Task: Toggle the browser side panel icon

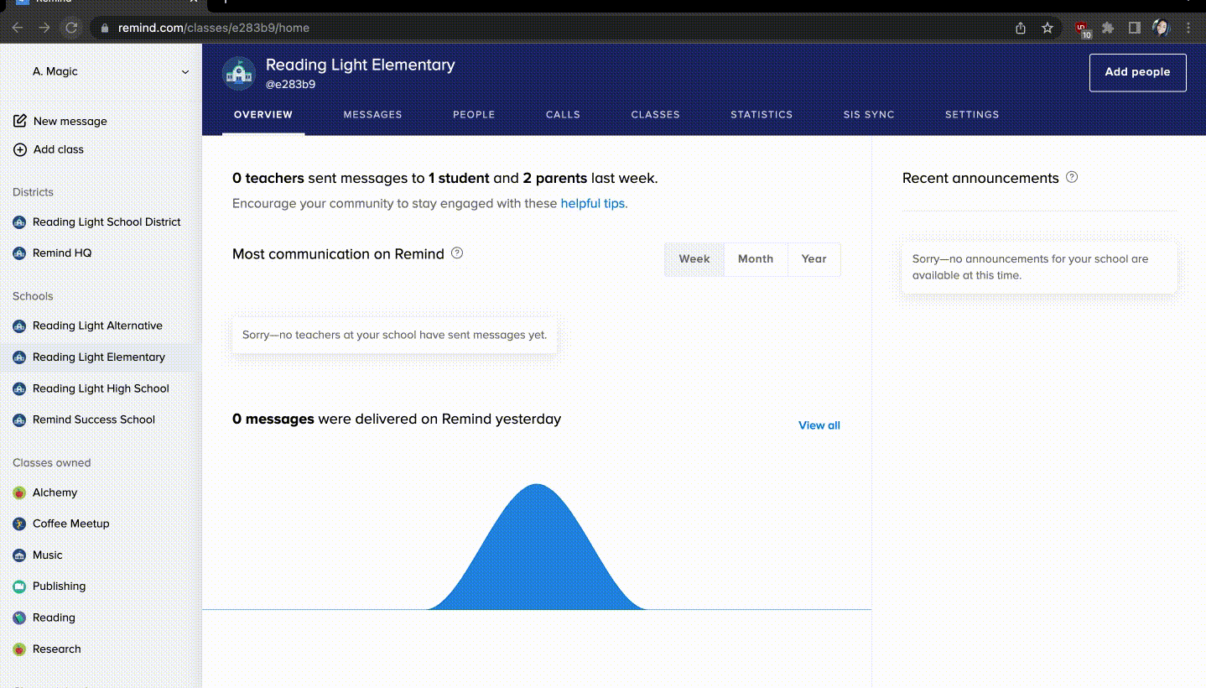Action: point(1135,28)
